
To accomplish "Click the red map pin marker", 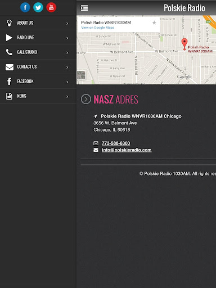I will coord(184,44).
